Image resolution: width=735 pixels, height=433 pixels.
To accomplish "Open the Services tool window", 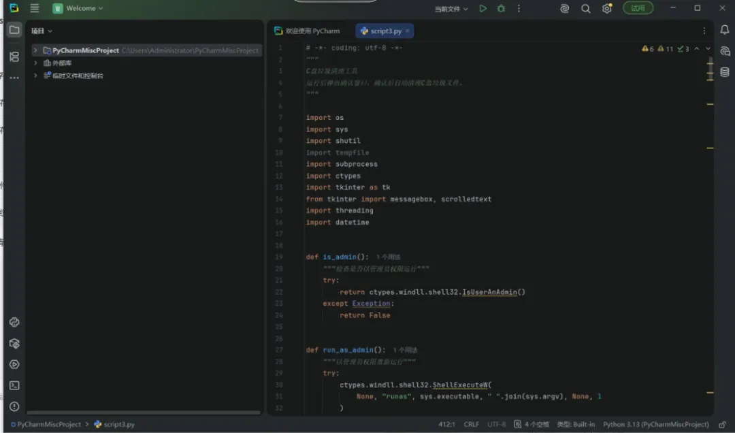I will (14, 364).
